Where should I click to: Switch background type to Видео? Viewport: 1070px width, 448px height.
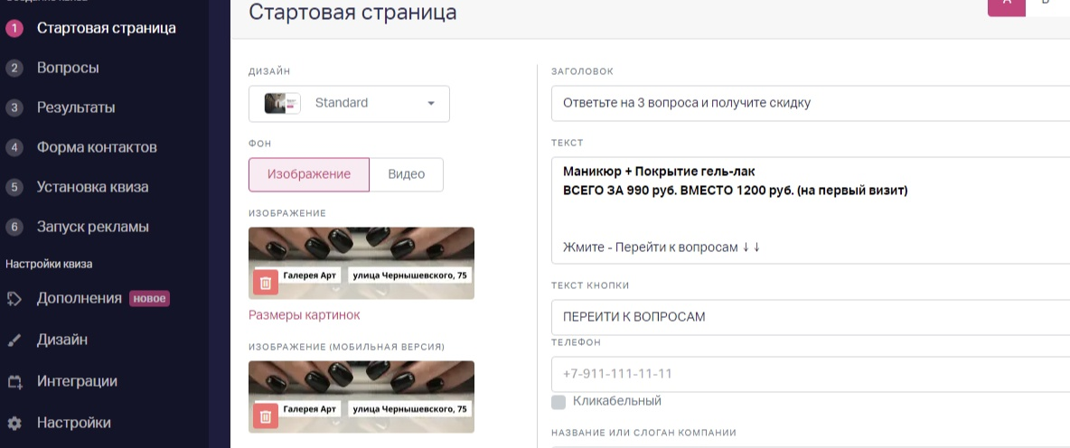[x=407, y=174]
